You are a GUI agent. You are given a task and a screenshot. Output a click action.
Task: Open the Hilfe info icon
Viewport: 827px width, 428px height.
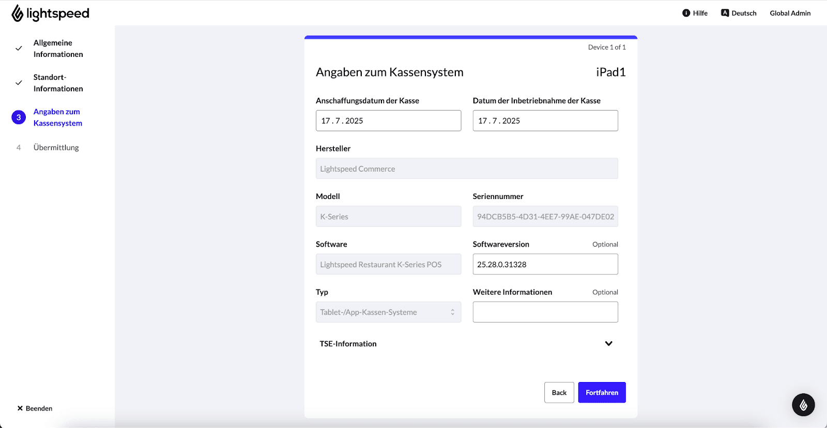coord(686,13)
